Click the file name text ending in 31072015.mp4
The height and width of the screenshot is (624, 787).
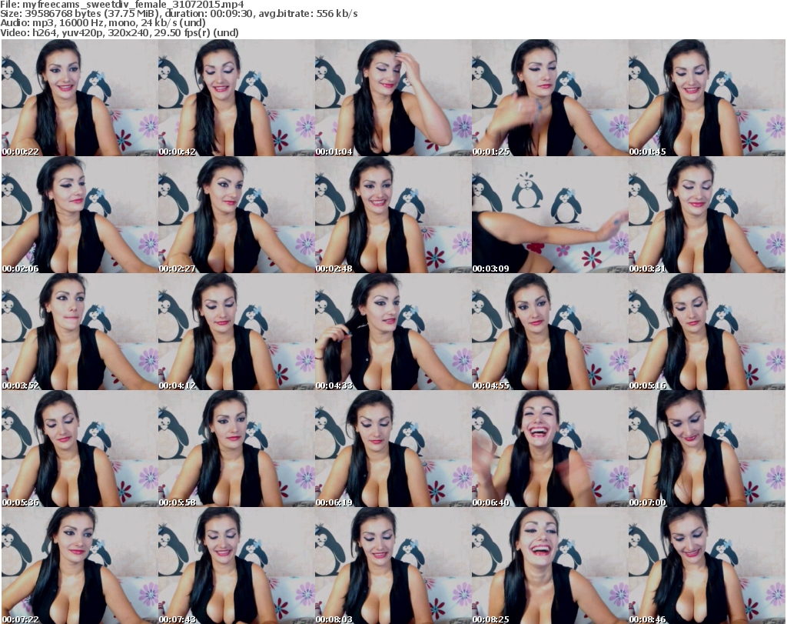133,5
